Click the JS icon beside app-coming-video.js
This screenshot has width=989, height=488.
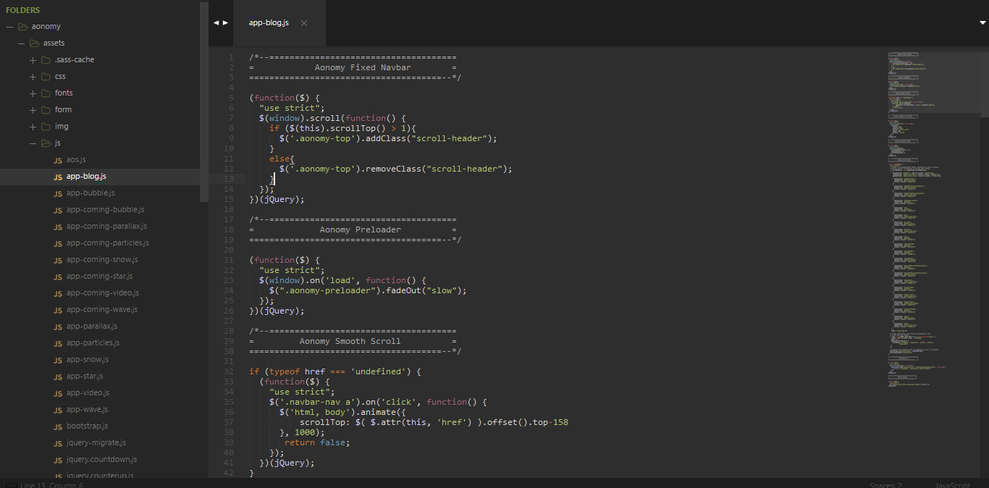click(57, 293)
